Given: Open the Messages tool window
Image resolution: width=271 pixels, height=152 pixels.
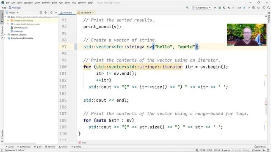Looking at the screenshot, I should click(24, 147).
